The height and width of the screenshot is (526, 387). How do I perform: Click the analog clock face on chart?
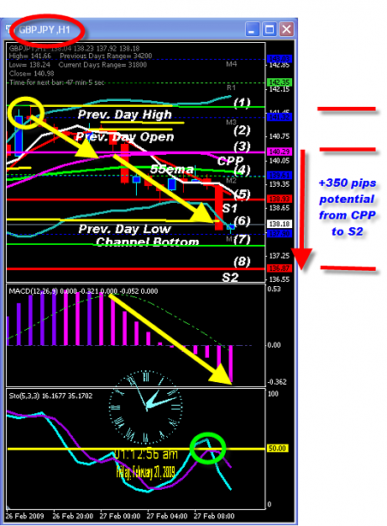146,407
